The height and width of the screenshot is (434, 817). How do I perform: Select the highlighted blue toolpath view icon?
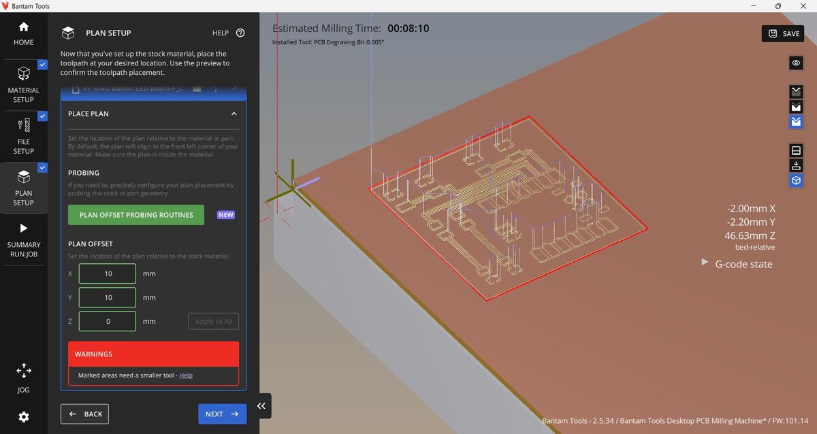coord(796,122)
